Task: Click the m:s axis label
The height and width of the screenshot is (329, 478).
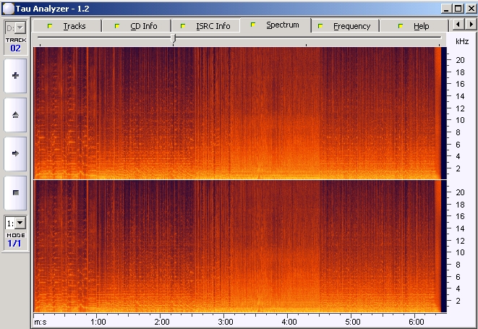Action: click(x=40, y=322)
